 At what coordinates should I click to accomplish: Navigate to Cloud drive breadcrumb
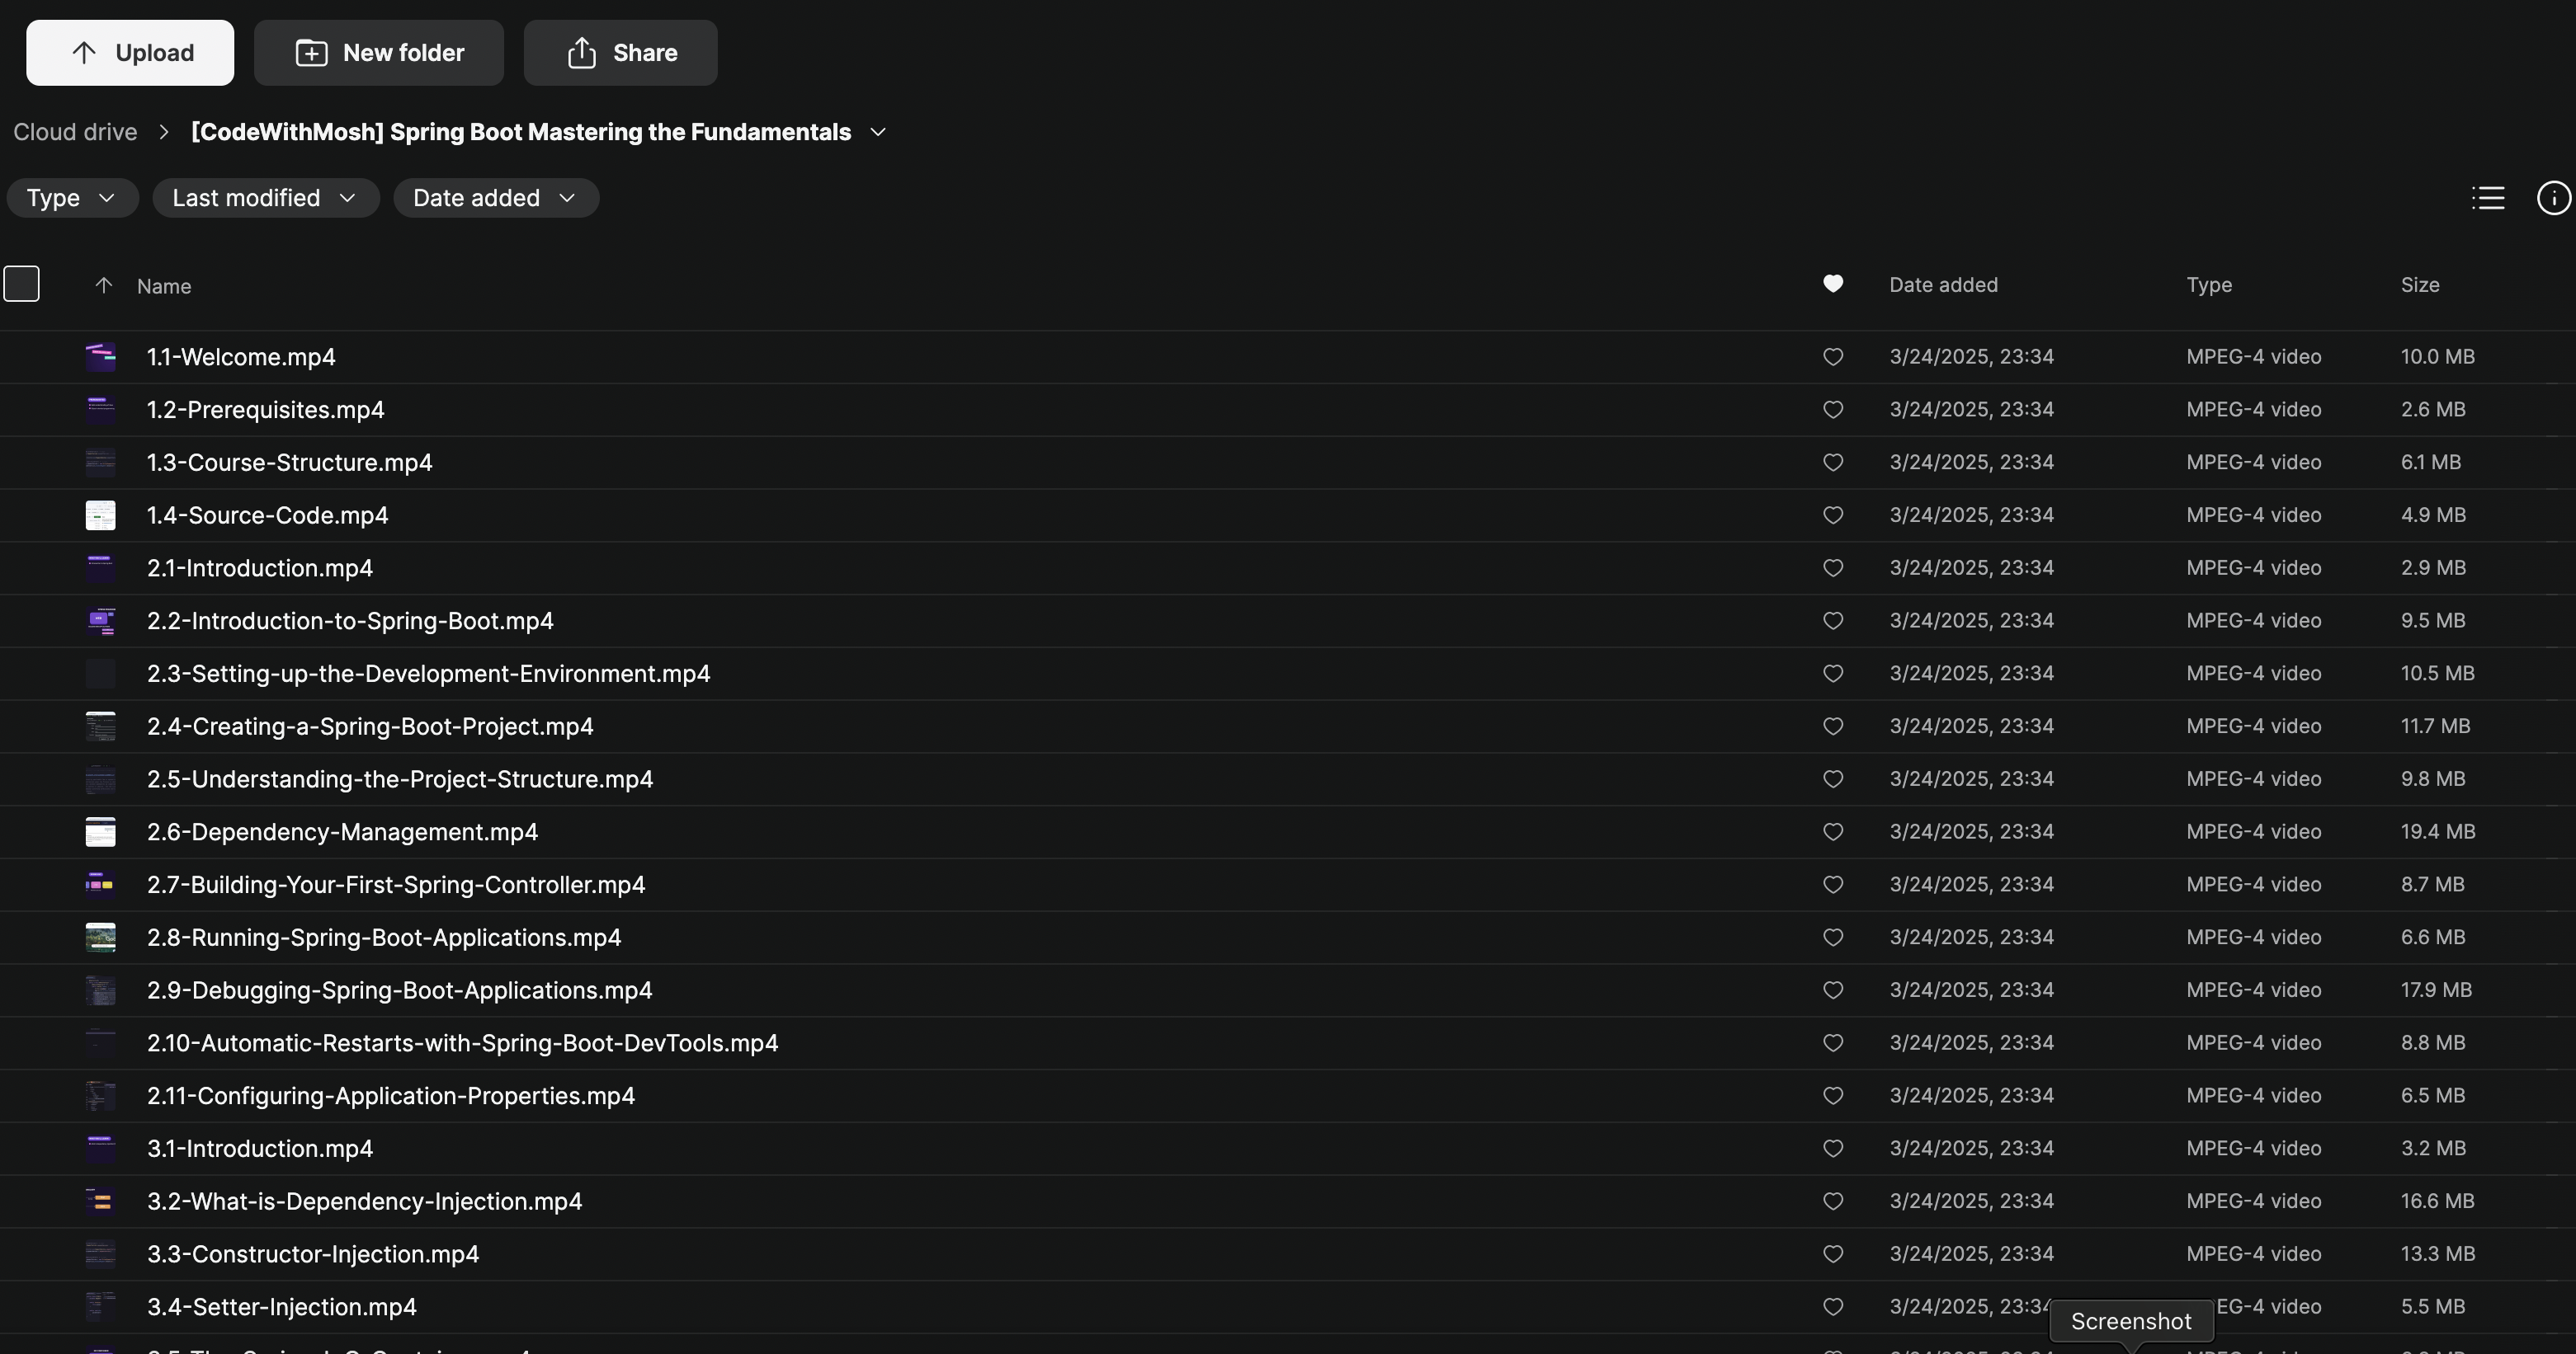(75, 132)
